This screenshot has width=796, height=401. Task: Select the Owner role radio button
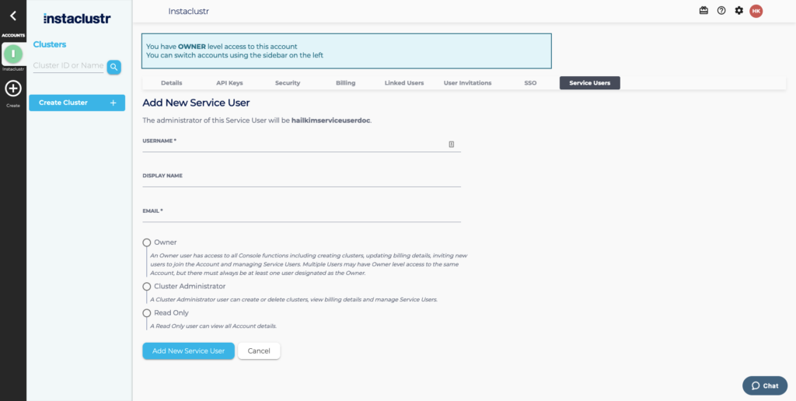[x=147, y=242]
